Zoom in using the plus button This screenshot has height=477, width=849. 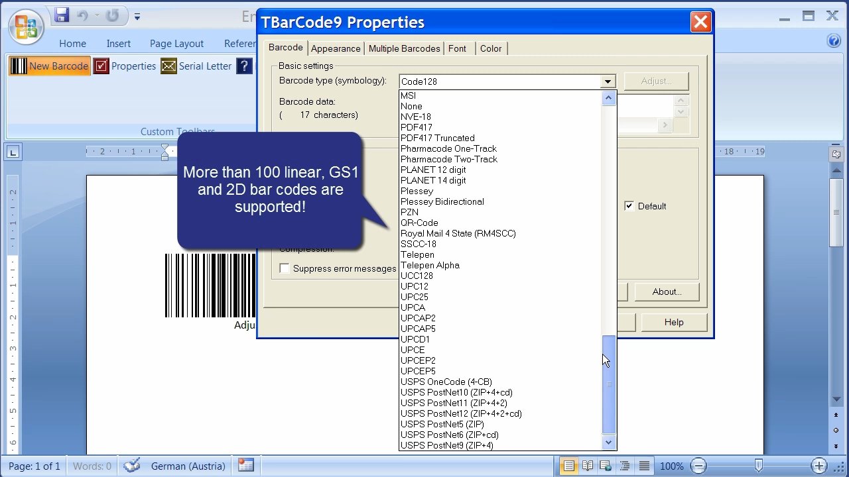[x=820, y=466]
